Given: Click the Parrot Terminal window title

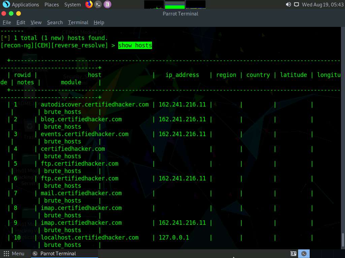Looking at the screenshot, I should click(181, 13).
